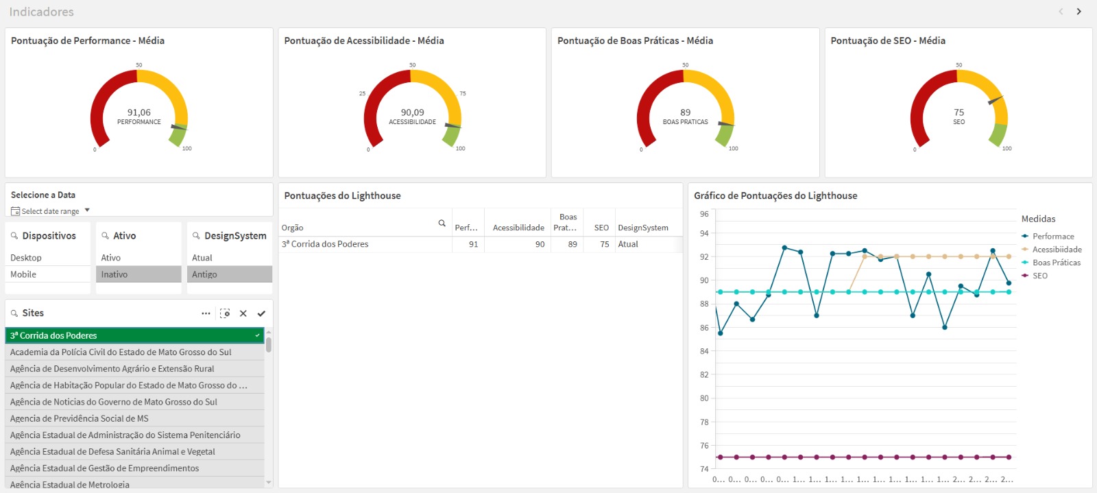Viewport: 1097px width, 493px height.
Task: Open search in the Orgão column header
Action: pos(442,224)
